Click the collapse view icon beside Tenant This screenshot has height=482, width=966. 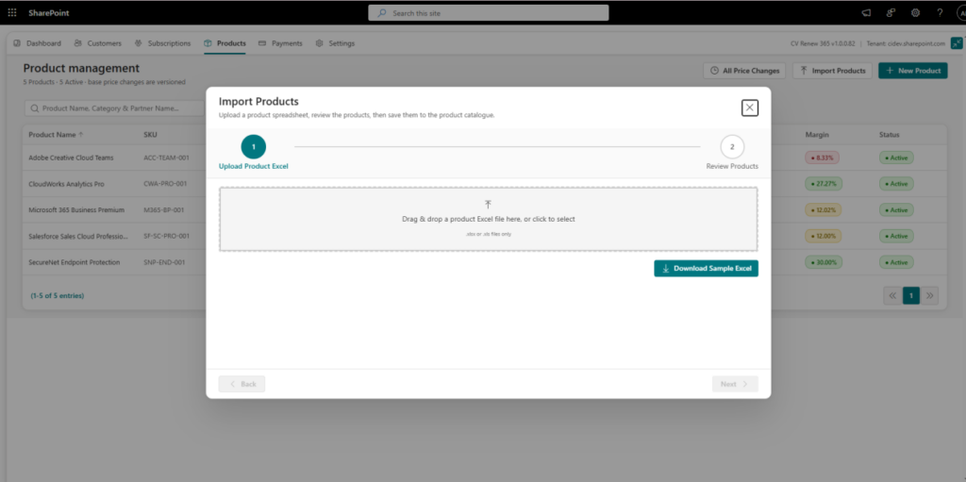[957, 43]
